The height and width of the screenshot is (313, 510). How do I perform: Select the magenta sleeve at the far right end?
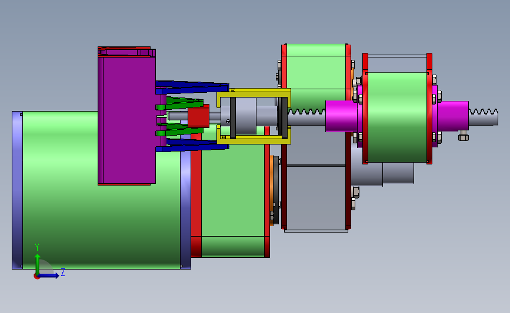coord(453,116)
